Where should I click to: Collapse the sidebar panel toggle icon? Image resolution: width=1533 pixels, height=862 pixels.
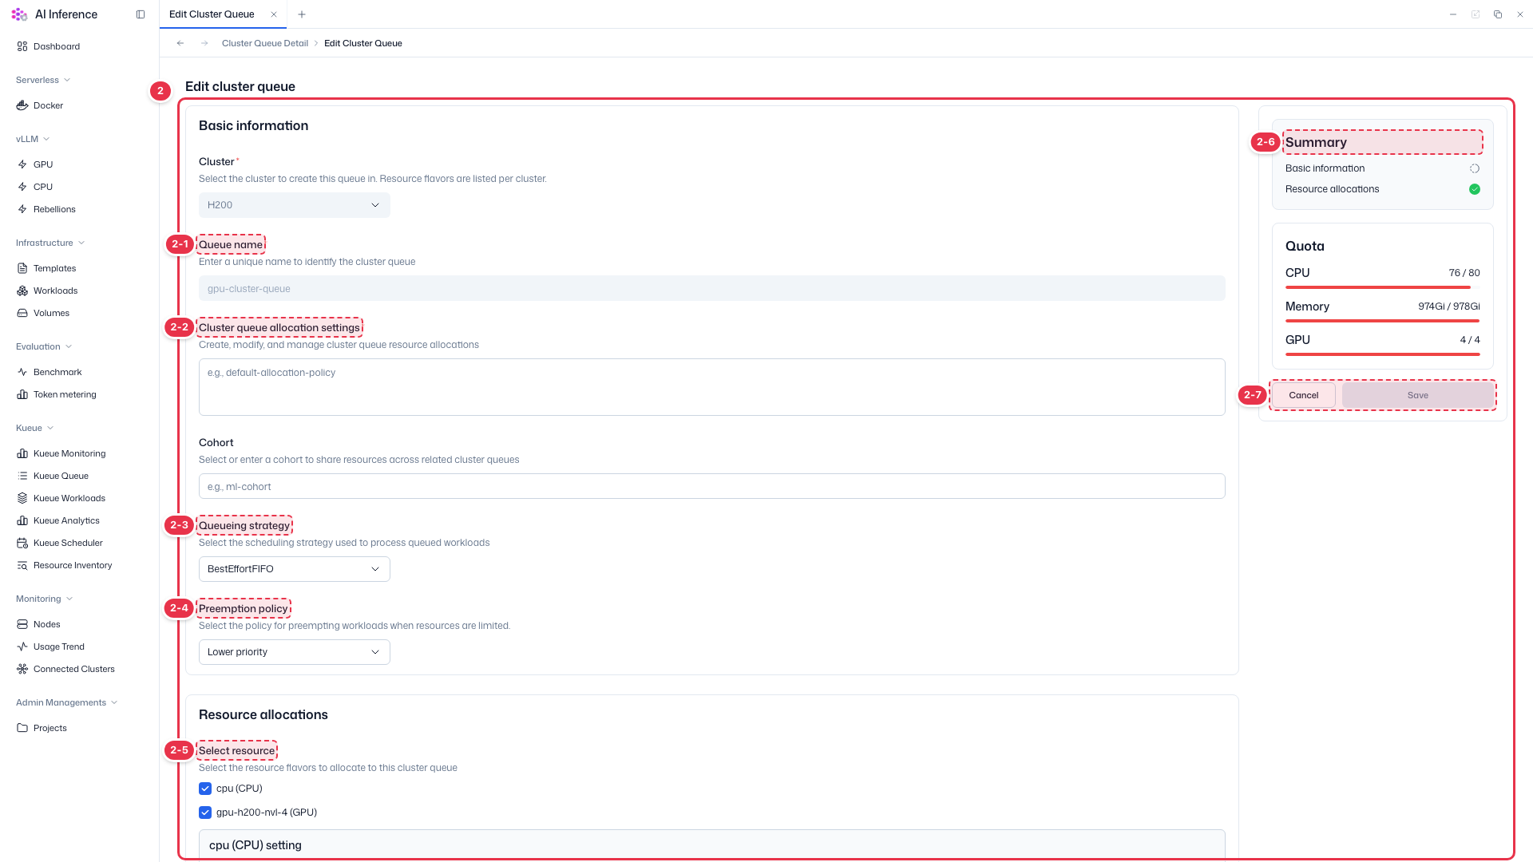pyautogui.click(x=141, y=14)
